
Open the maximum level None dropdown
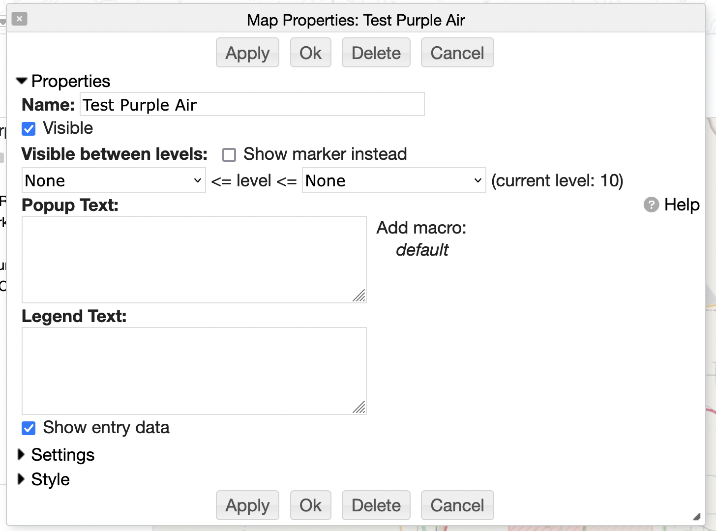(x=394, y=180)
